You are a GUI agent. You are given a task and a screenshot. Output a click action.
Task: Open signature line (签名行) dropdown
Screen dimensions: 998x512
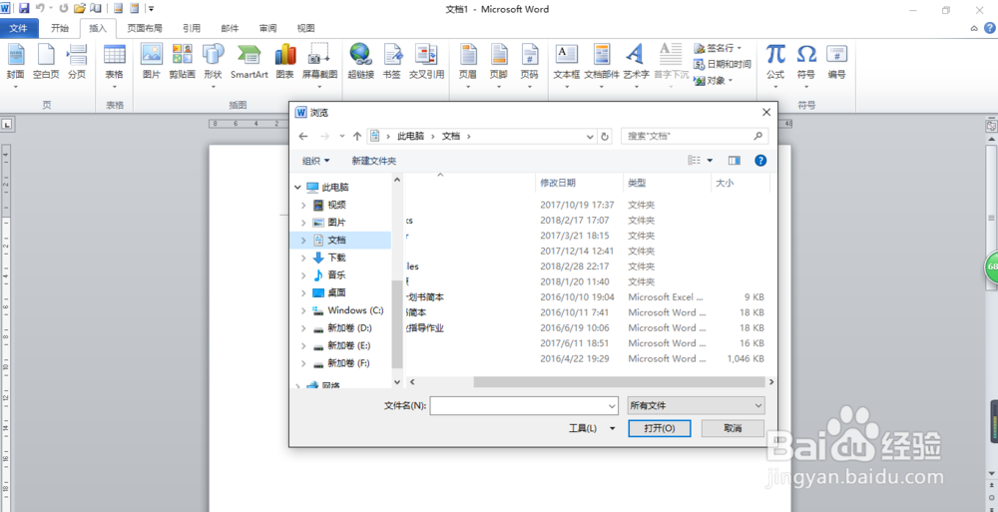(x=718, y=48)
